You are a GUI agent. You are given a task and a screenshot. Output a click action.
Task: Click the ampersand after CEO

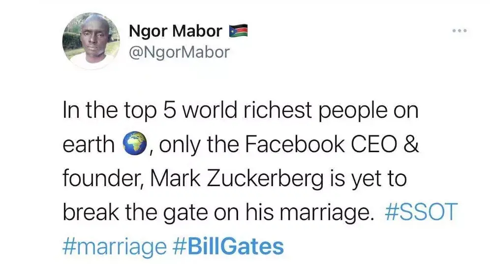(x=411, y=144)
